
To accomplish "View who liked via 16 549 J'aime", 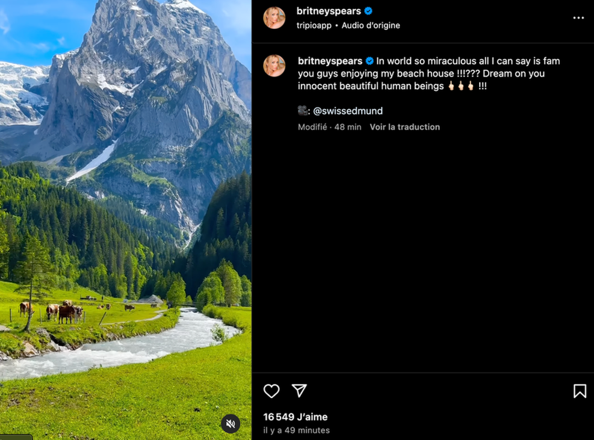I will pyautogui.click(x=295, y=417).
